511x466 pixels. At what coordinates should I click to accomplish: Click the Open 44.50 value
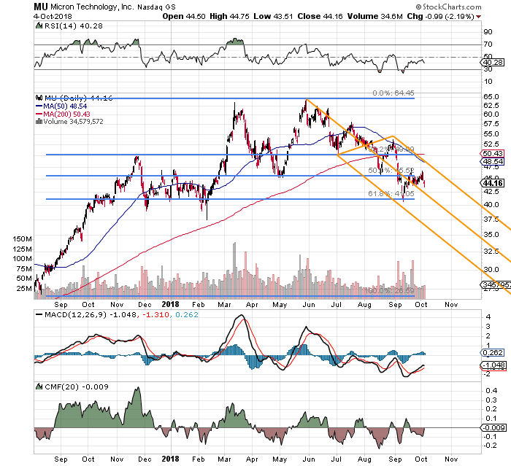pyautogui.click(x=184, y=16)
